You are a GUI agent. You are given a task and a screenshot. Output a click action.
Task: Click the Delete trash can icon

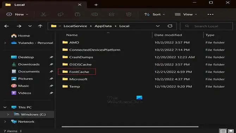[129, 14]
